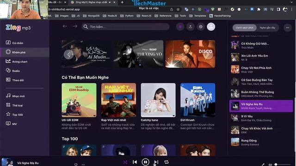Viewport: 296px width, 166px height.
Task: Play 9 Vì Yêu in queue
Action: coord(261,118)
